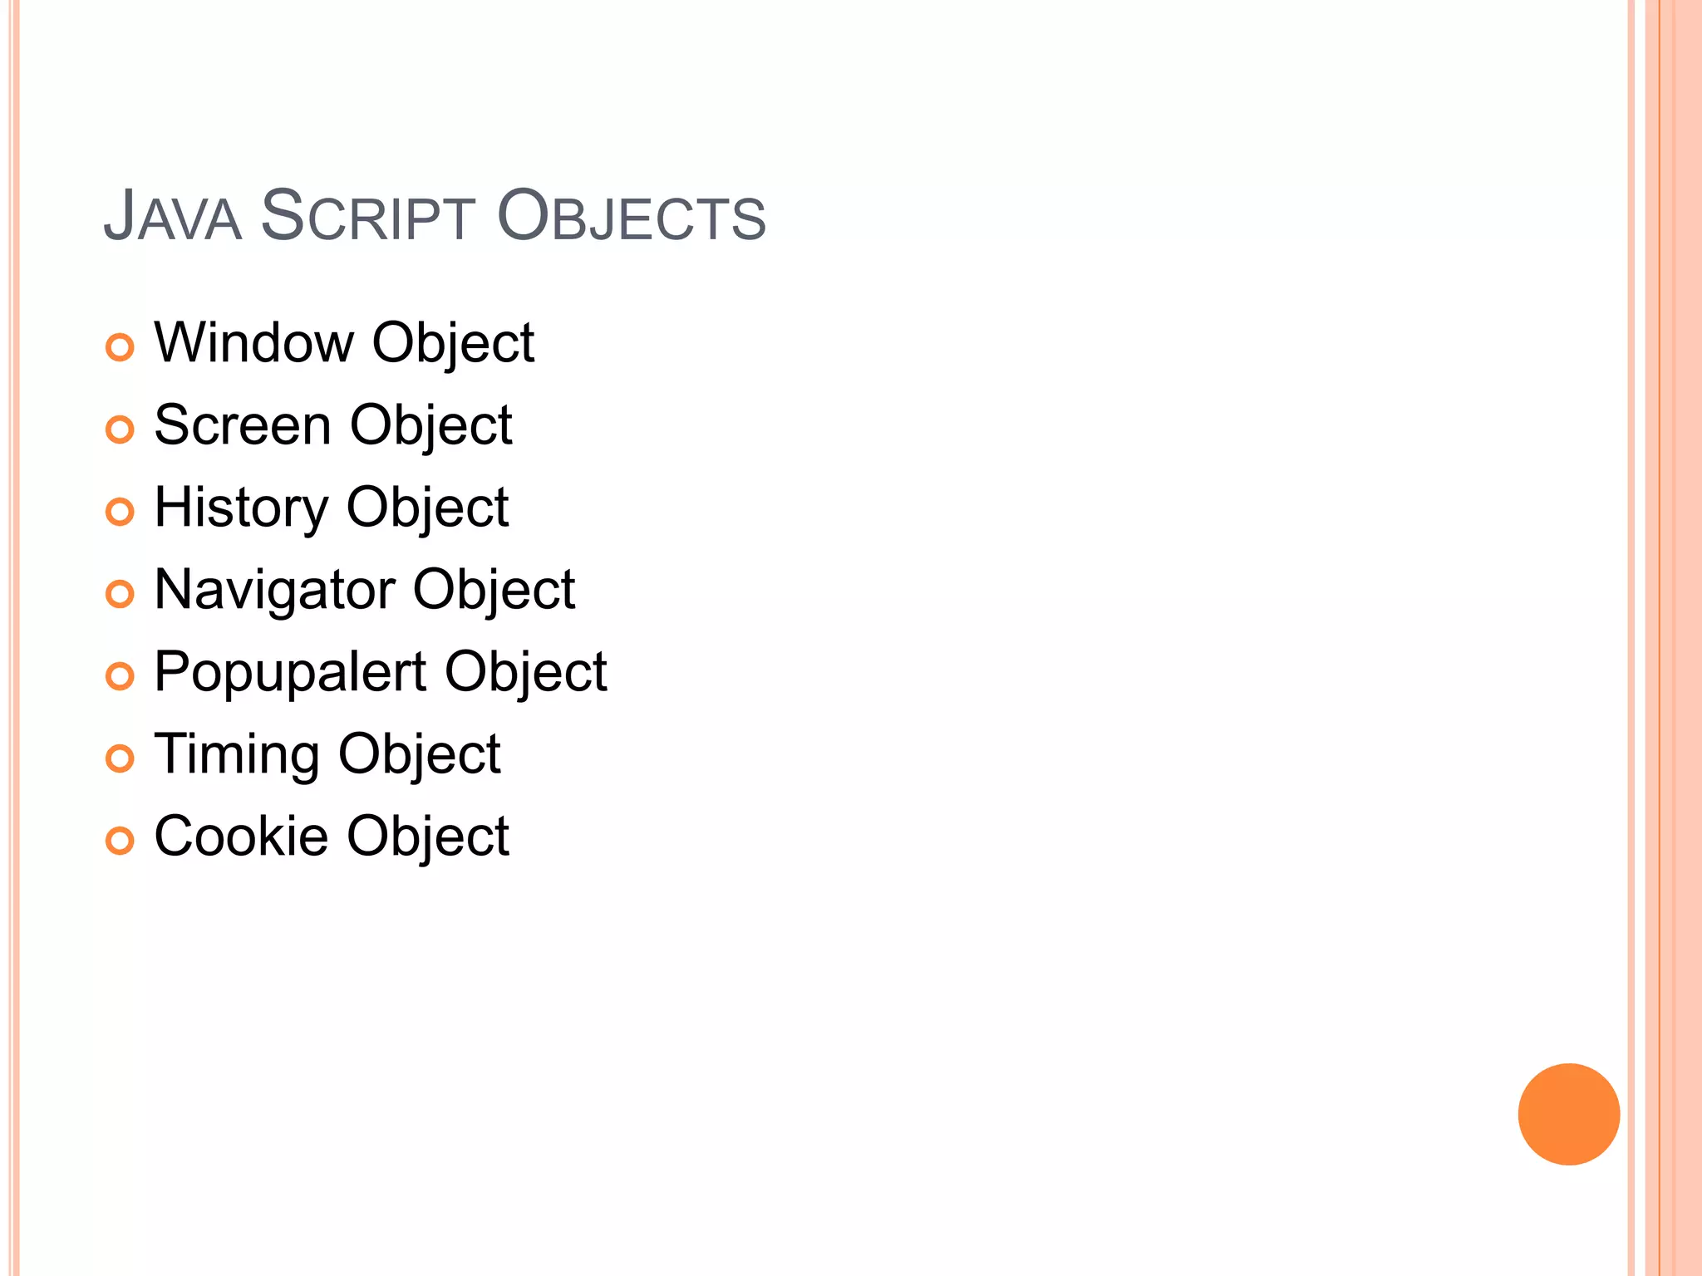Select the Java Script Objects title
The image size is (1702, 1276).
click(434, 216)
